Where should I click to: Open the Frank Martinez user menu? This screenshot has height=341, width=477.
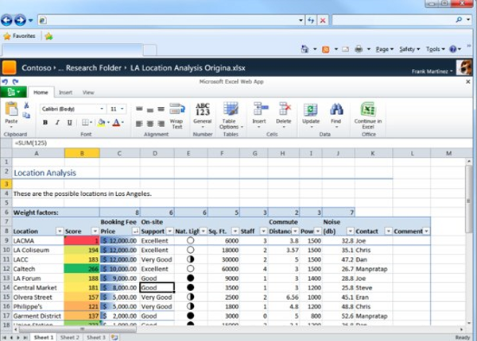432,71
